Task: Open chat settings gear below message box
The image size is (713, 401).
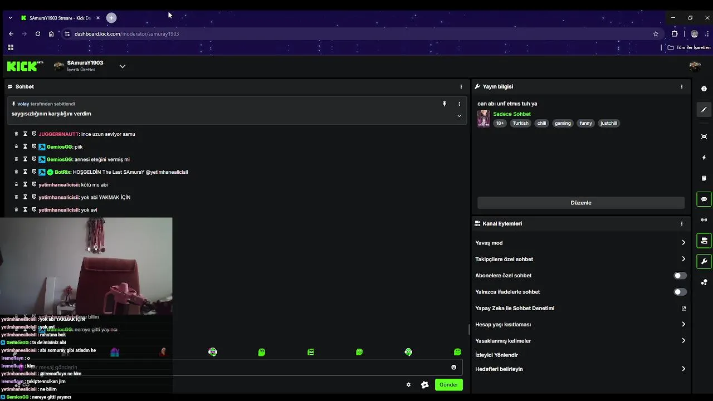Action: pyautogui.click(x=408, y=385)
